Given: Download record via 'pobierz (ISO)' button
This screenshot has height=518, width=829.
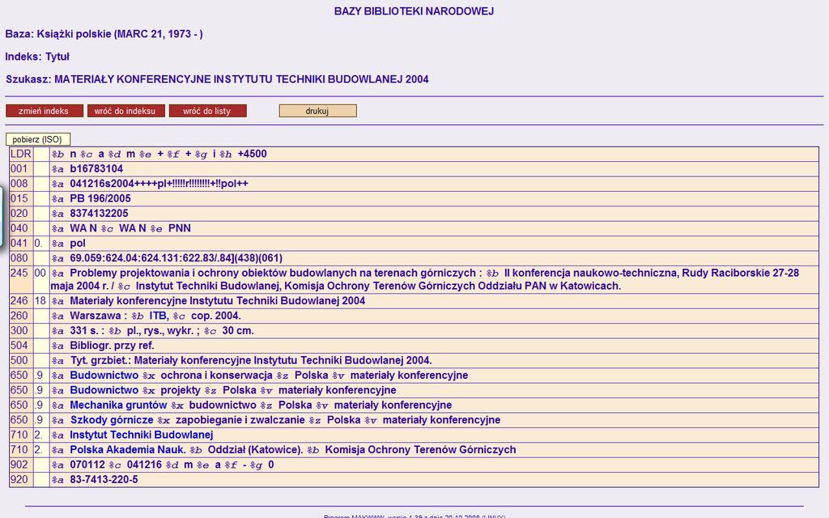Looking at the screenshot, I should [37, 139].
